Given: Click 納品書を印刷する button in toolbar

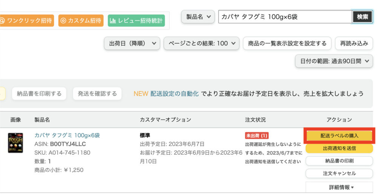Looking at the screenshot, I should [x=39, y=94].
